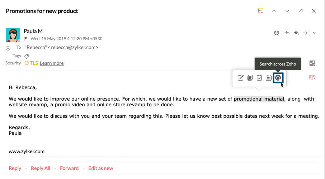Toggle the flag on this email
The height and width of the screenshot is (179, 325).
pyautogui.click(x=26, y=39)
